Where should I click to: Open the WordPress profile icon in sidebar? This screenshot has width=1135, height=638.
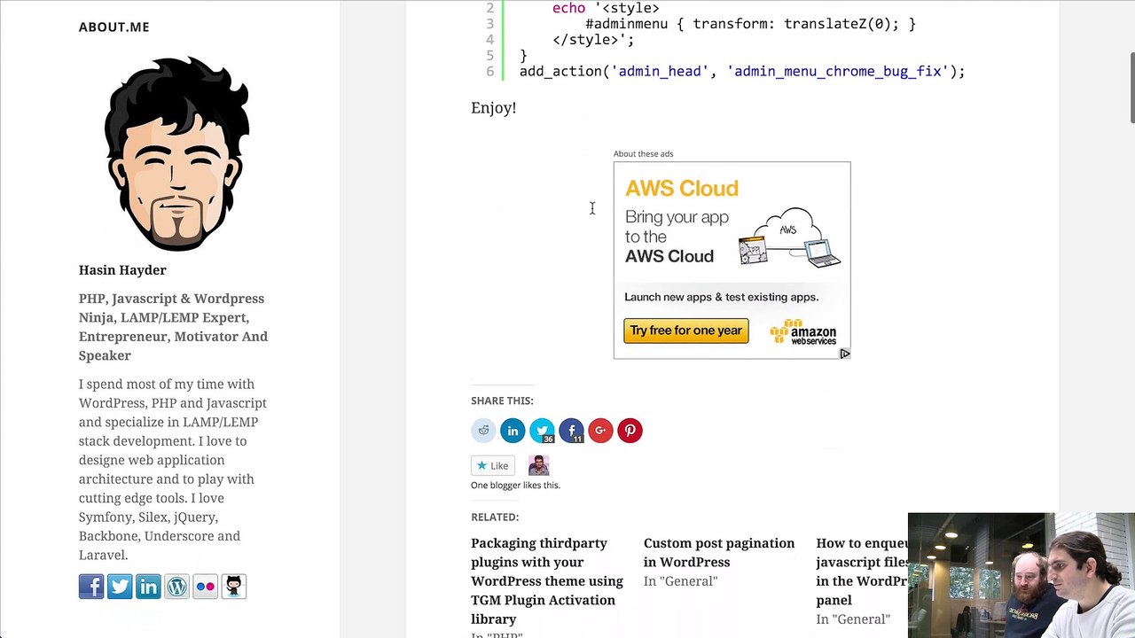coord(176,587)
